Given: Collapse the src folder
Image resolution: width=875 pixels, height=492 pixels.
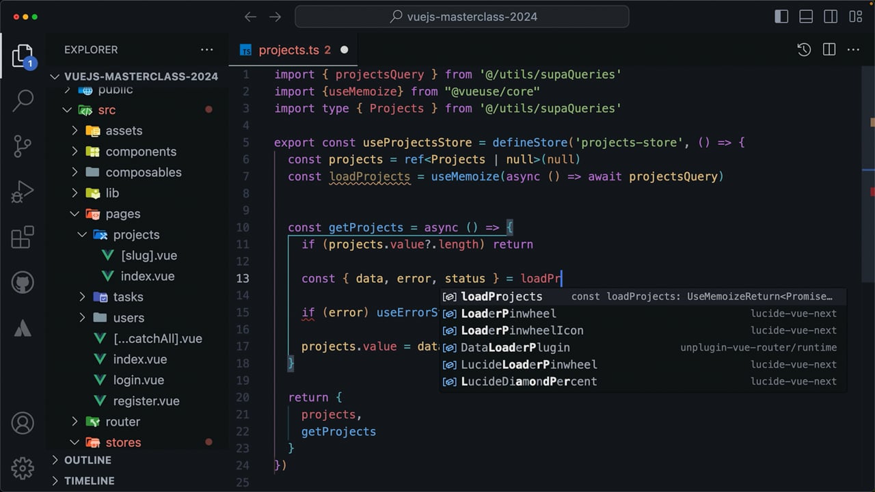Looking at the screenshot, I should coord(137,110).
